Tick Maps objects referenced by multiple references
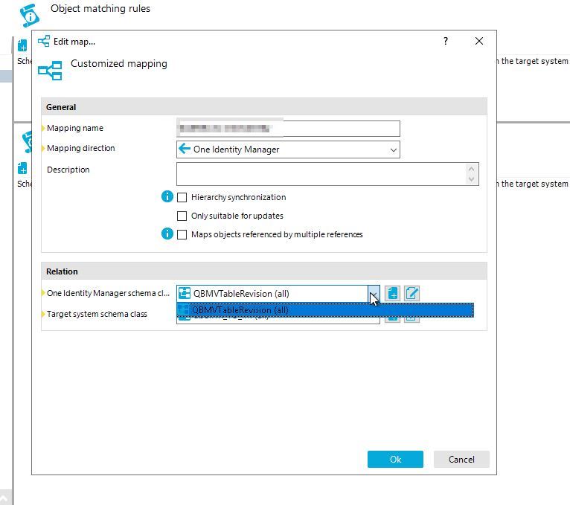This screenshot has width=570, height=505. (182, 234)
